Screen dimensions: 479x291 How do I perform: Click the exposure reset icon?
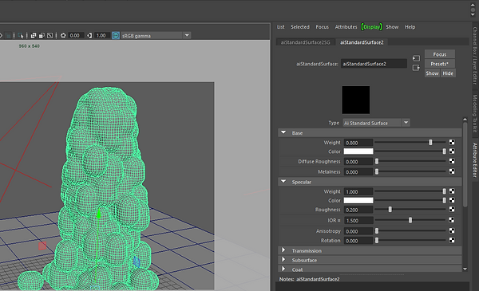63,35
